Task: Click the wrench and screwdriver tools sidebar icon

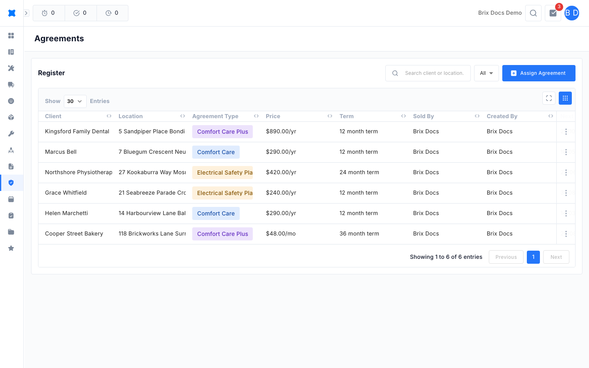Action: click(11, 68)
